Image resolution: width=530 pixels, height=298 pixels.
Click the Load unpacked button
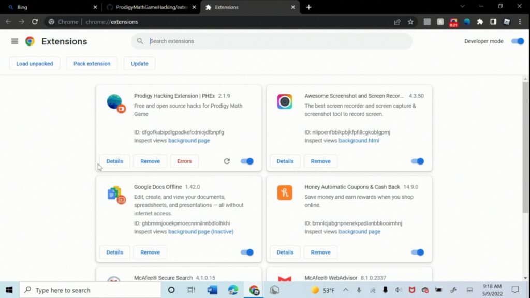coord(35,64)
